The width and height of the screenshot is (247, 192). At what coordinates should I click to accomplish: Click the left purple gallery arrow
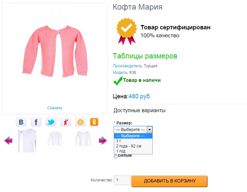tap(8, 141)
